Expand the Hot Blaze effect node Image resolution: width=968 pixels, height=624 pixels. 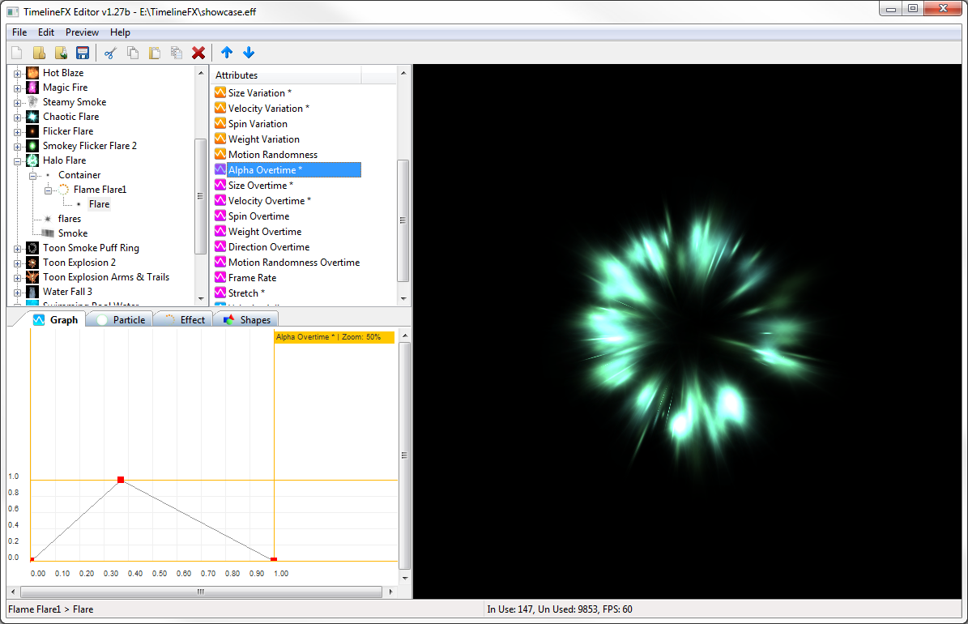17,74
